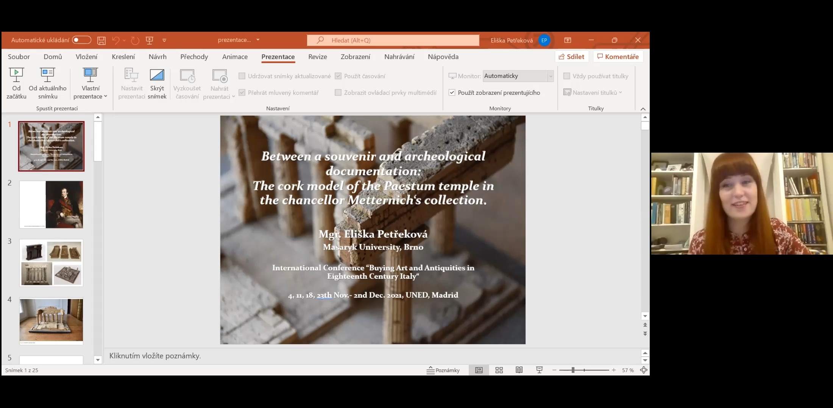The width and height of the screenshot is (833, 408).
Task: Switch to normal view icon in status bar
Action: tap(479, 370)
